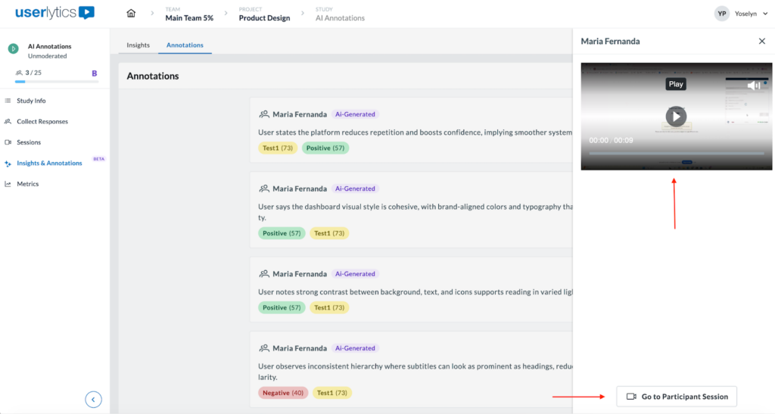Click Go to Participant Session button
Screen dimensions: 775x414
tap(676, 397)
